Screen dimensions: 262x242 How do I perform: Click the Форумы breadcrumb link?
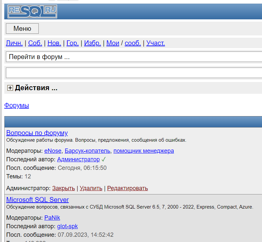click(16, 105)
